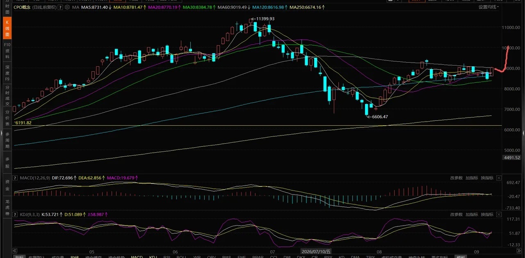This screenshot has height=258, width=525.
Task: Close the MACD indicator panel
Action: click(499, 178)
